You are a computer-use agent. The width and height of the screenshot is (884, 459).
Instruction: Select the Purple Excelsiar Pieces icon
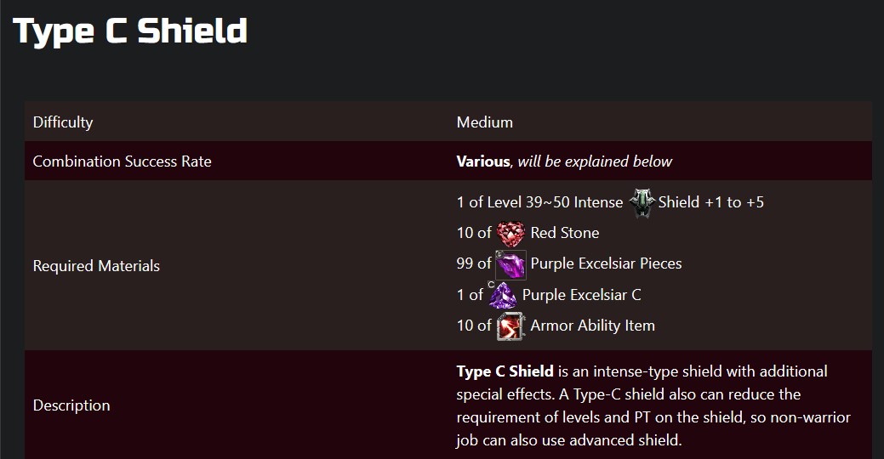[510, 264]
